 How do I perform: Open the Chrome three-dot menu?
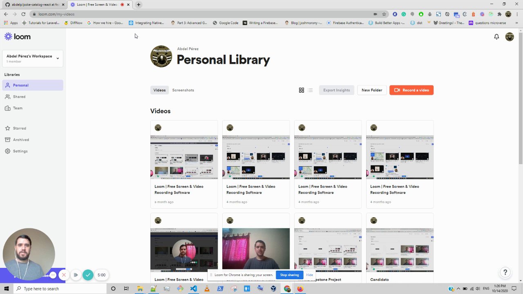point(517,14)
